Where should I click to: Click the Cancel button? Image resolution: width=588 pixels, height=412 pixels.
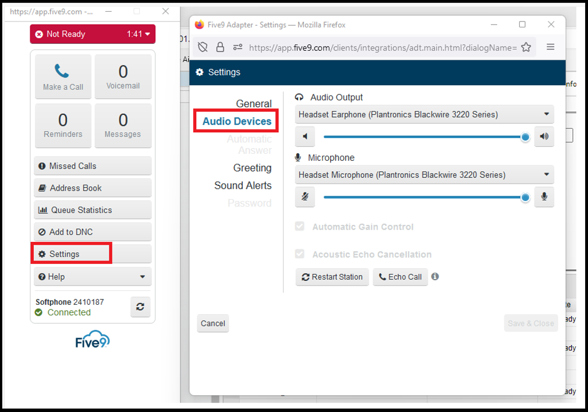click(213, 323)
